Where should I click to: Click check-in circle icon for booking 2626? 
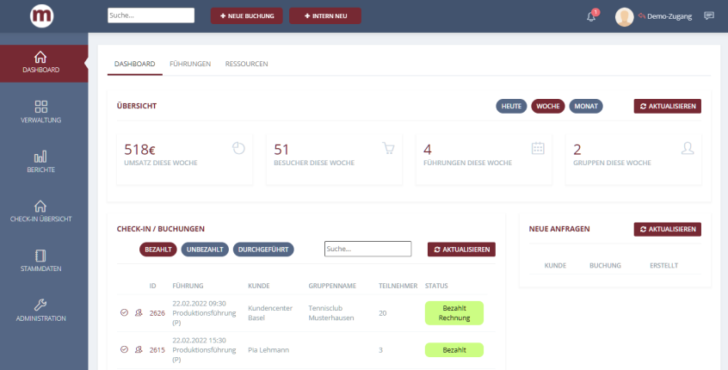pos(124,313)
